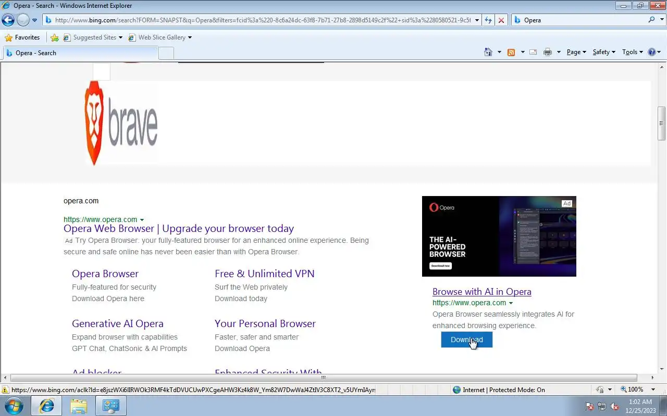Expand arrow beside sidebar opera.com URL
Image resolution: width=667 pixels, height=416 pixels.
pos(511,303)
